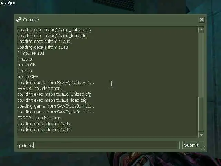Click the 'Loading decals from c1a0a' line
This screenshot has height=166, width=221.
pos(44,41)
